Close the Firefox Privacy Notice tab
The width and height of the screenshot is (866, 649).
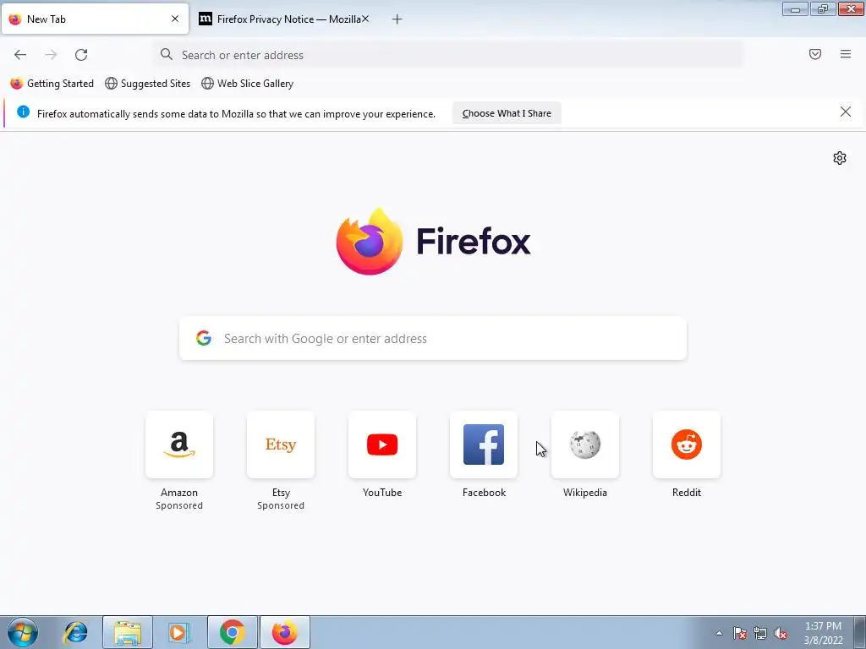click(x=365, y=19)
